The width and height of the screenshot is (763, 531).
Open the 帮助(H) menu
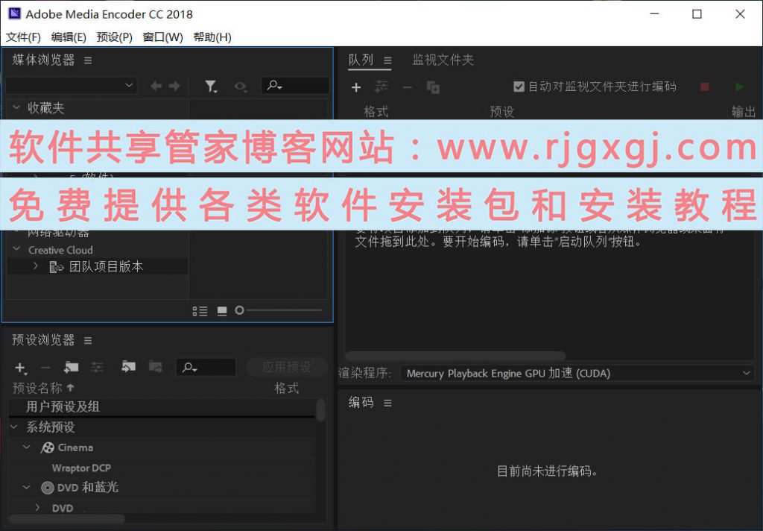pyautogui.click(x=212, y=37)
